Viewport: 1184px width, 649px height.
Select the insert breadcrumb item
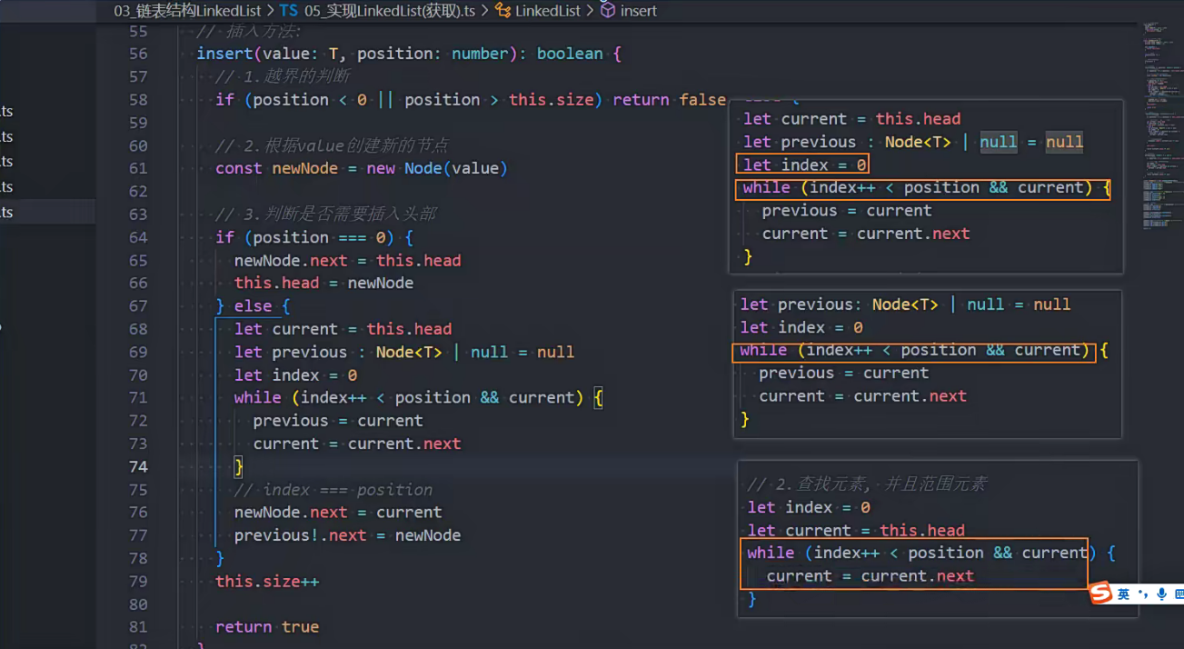pos(638,11)
